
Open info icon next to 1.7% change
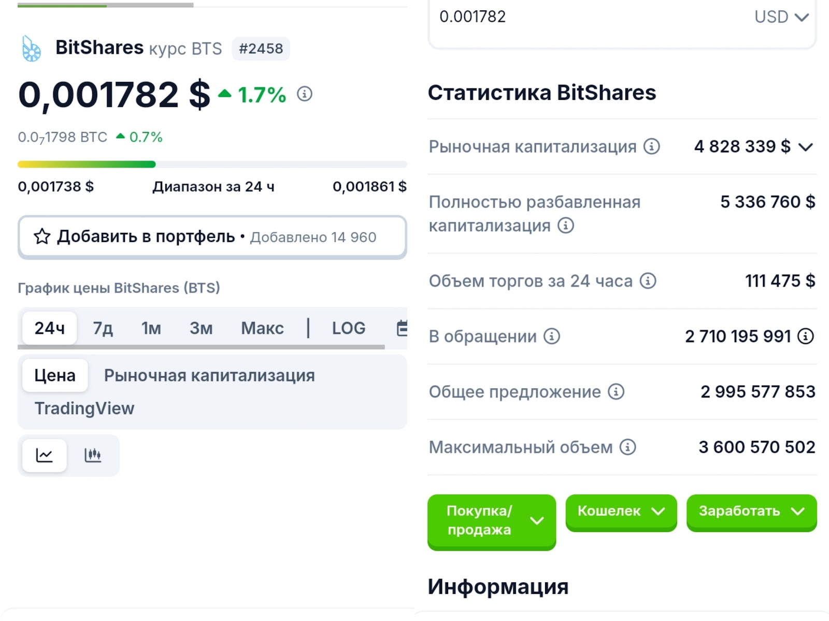click(x=305, y=94)
